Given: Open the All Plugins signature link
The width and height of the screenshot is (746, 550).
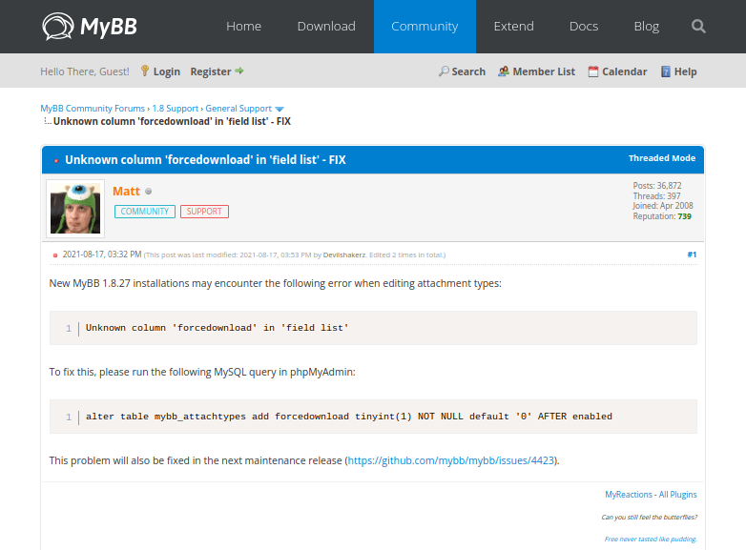Looking at the screenshot, I should (x=677, y=495).
